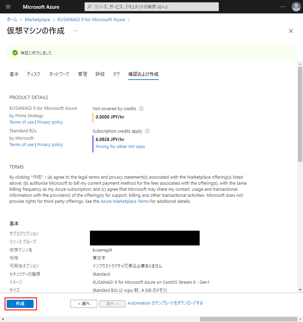303x322 pixels.
Task: Click the 作成 create button
Action: click(20, 304)
